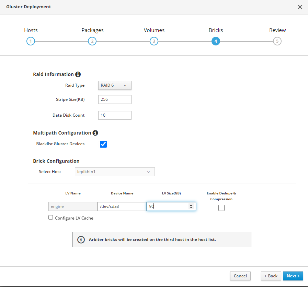This screenshot has width=308, height=287.
Task: Click the Raid Information heading
Action: tap(53, 74)
